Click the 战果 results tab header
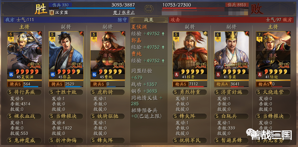This screenshot has height=147, width=298. pyautogui.click(x=149, y=20)
